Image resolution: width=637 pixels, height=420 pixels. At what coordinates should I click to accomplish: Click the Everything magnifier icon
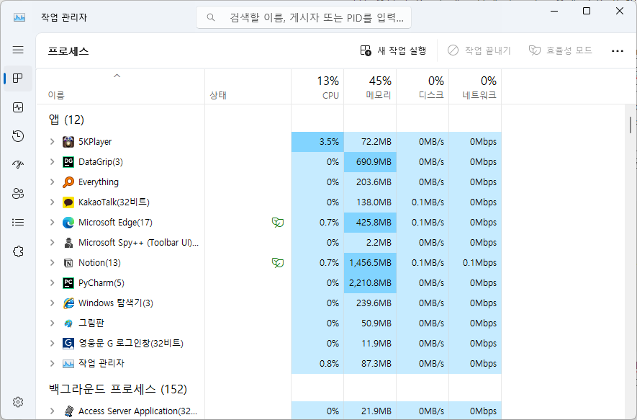coord(68,182)
